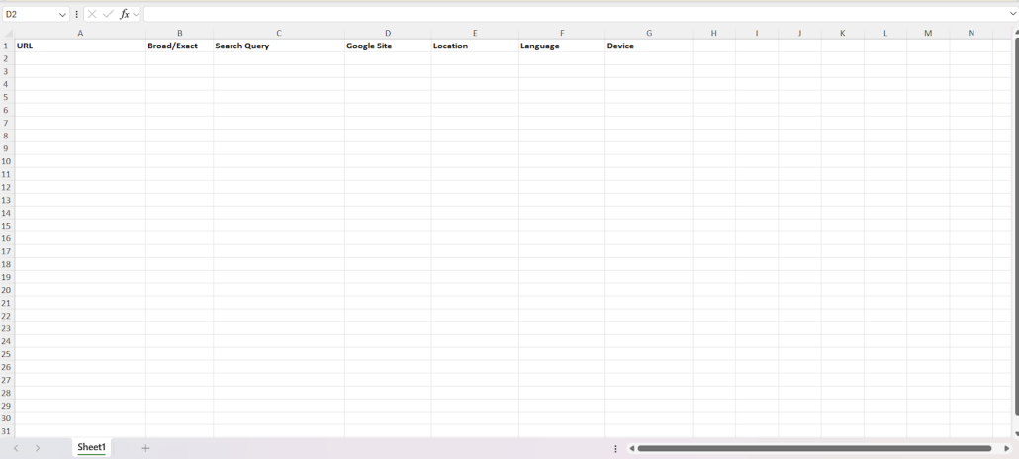Select column D header
This screenshot has width=1019, height=459.
tap(388, 33)
